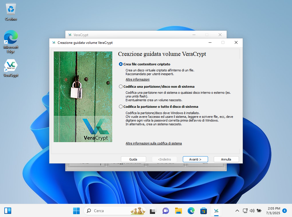Image resolution: width=292 pixels, height=217 pixels.
Task: Minimize the Creazione guidata volume VeraCrypt window
Action: [x=210, y=42]
